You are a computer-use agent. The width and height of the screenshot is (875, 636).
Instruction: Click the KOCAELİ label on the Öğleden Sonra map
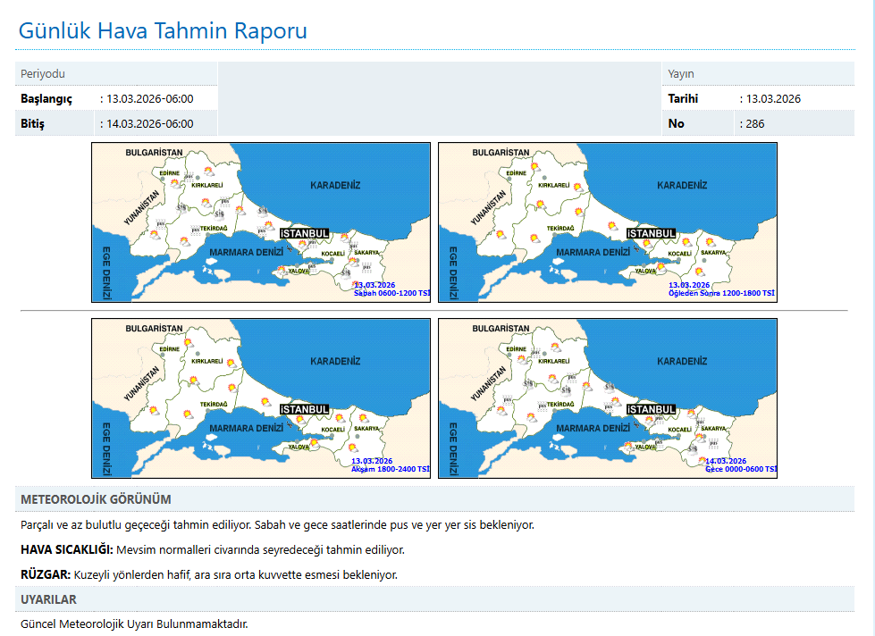[679, 254]
